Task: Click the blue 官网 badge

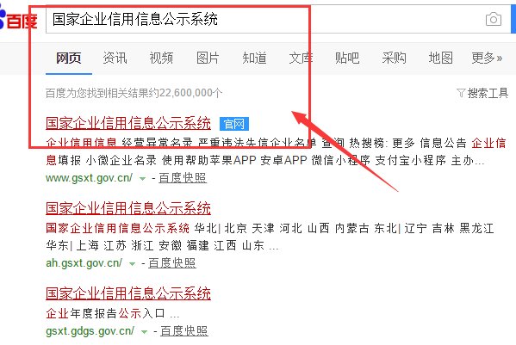Action: [234, 124]
